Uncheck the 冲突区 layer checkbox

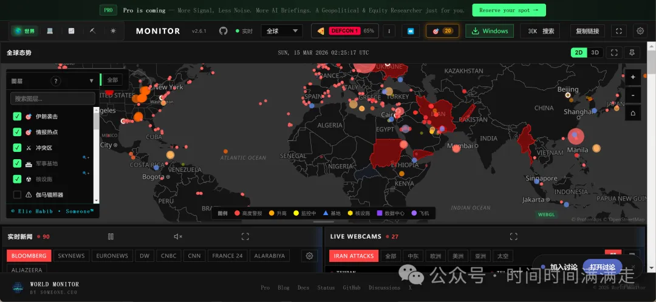(17, 148)
